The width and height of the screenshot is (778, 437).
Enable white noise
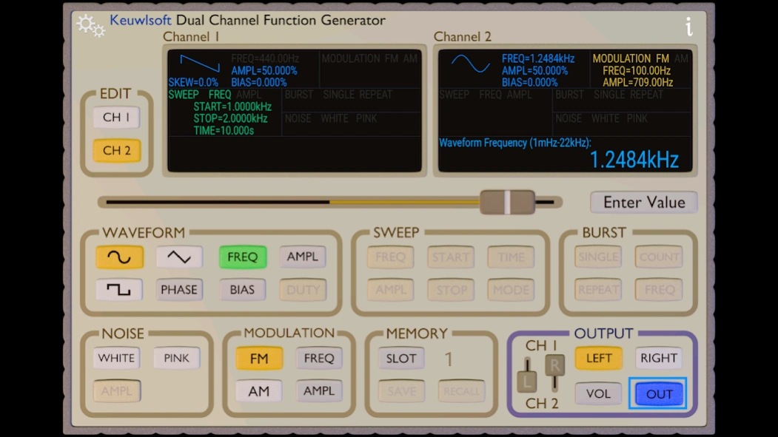coord(116,359)
